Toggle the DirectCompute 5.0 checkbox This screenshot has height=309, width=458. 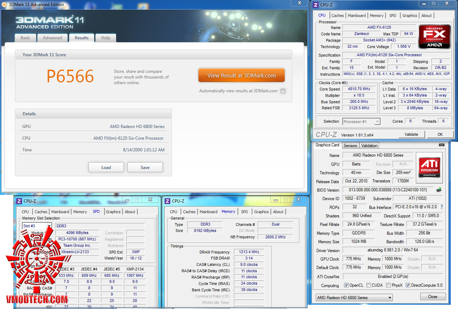click(408, 285)
